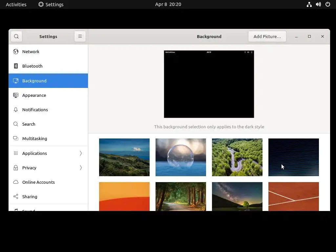Viewport: 336px width, 252px height.
Task: Open the power icon in top bar
Action: coord(328,4)
